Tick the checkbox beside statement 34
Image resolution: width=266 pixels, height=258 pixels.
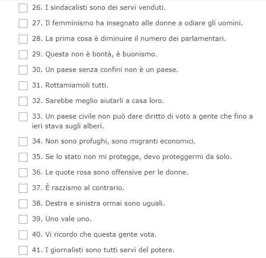[23, 142]
